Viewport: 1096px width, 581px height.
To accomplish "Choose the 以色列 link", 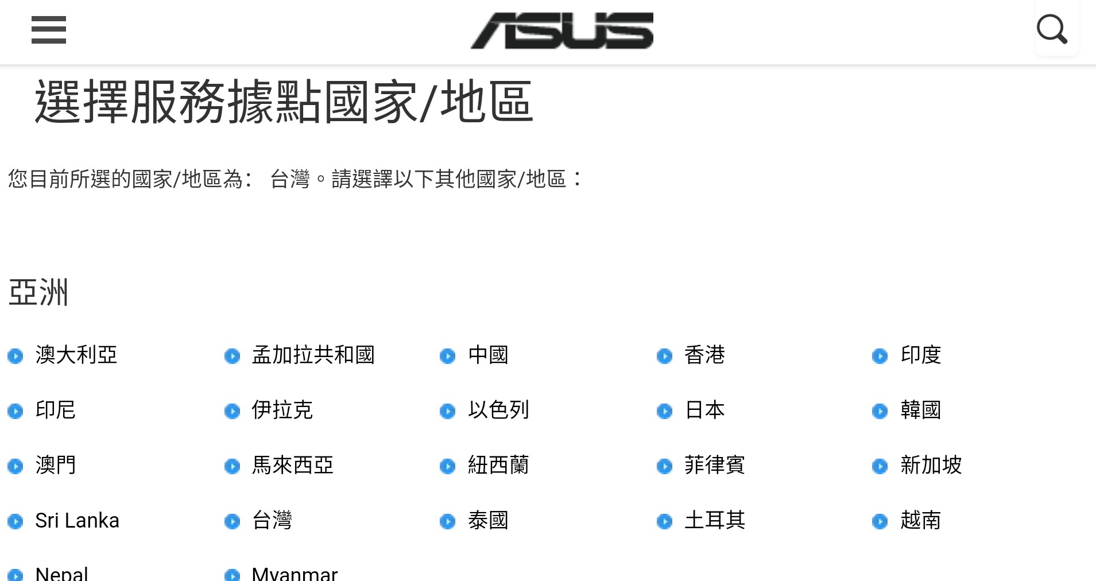I will click(498, 410).
